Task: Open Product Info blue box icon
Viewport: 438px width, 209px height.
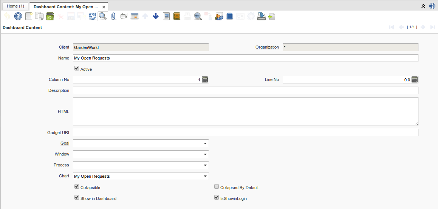Action: click(x=230, y=17)
